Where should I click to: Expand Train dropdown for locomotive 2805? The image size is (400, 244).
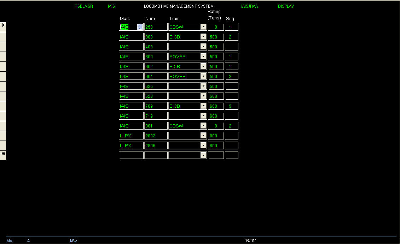pyautogui.click(x=203, y=146)
